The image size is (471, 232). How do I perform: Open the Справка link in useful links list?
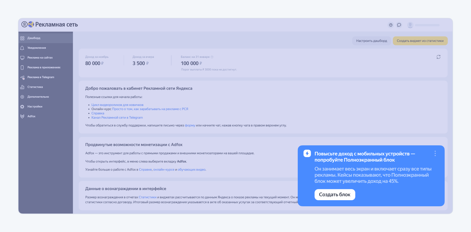pyautogui.click(x=98, y=113)
